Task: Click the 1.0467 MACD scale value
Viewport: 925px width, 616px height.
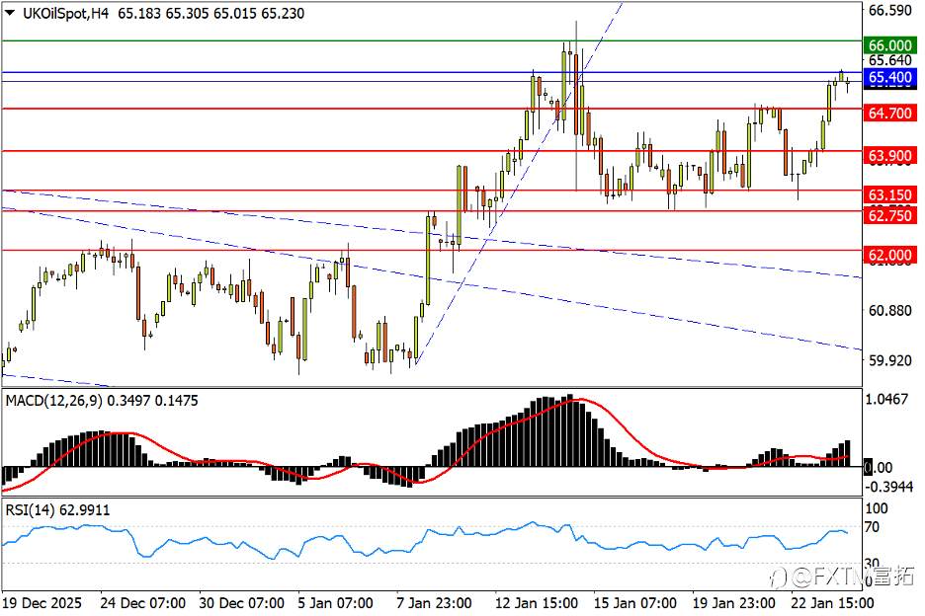Action: click(x=886, y=399)
